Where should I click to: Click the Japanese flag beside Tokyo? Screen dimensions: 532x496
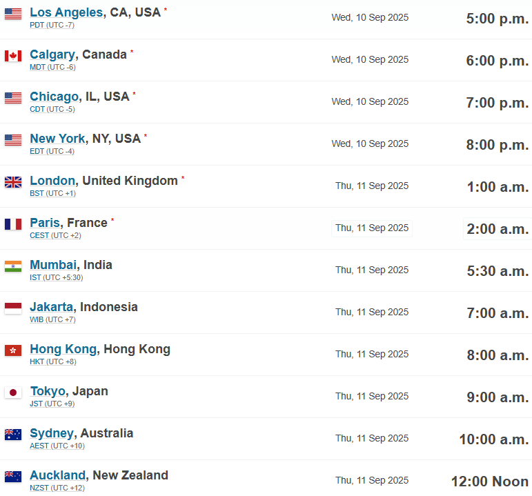[x=13, y=393]
